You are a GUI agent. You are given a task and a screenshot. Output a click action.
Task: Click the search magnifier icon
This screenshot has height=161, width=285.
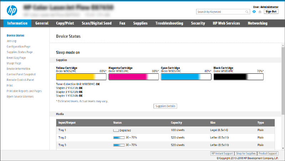pyautogui.click(x=247, y=12)
